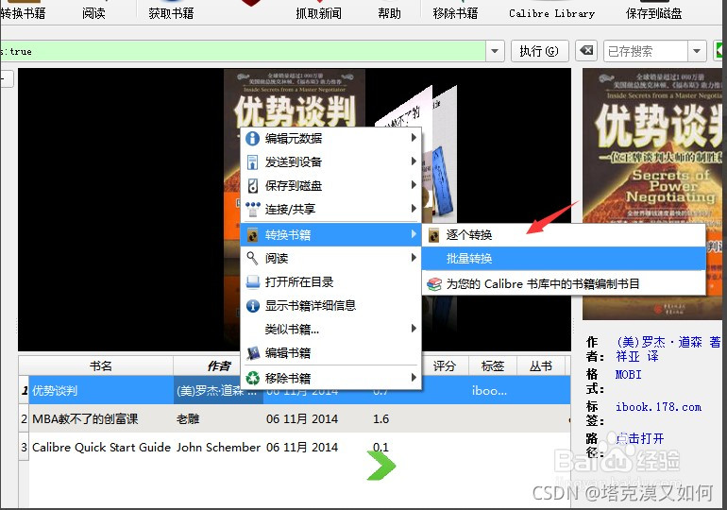Viewport: 727px width, 510px height.
Task: Open the 已存搜索 dropdown arrow
Action: 697,51
